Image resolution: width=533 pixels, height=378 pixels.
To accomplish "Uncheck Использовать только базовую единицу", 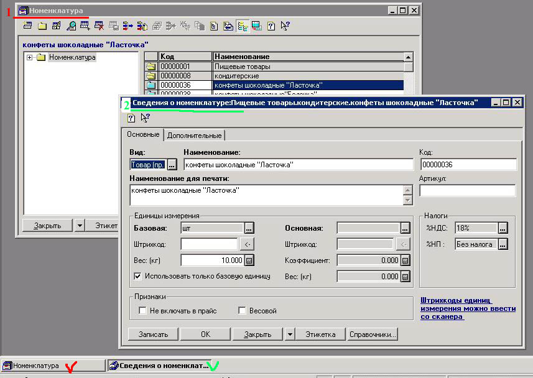I will point(138,276).
